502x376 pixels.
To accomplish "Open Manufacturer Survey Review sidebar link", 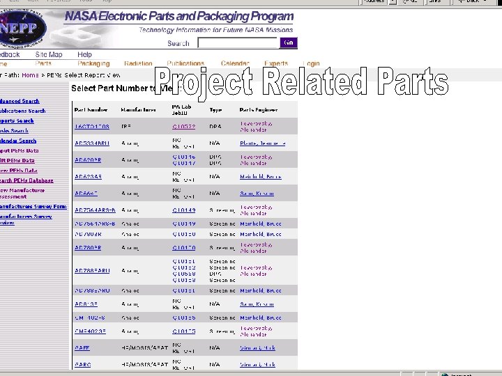I will pos(26,219).
